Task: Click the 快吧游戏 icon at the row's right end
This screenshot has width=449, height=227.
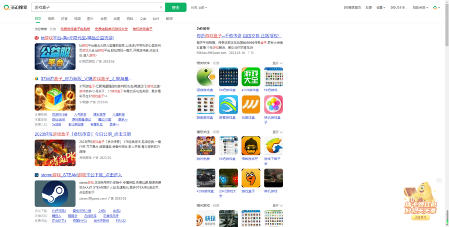Action: point(273,77)
